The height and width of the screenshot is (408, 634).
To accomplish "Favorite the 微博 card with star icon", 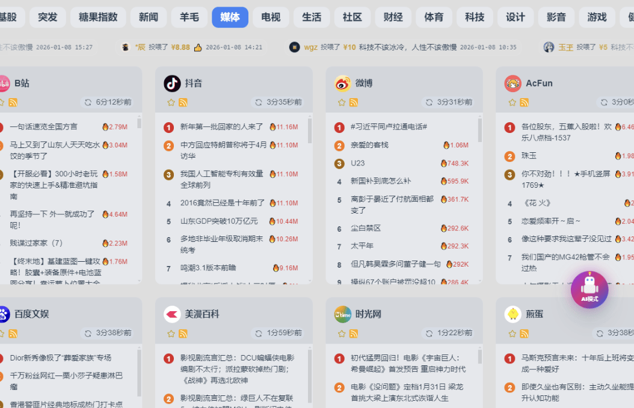I will point(342,102).
